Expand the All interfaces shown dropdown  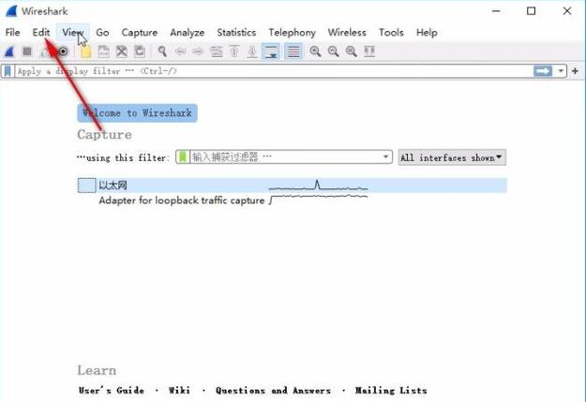point(452,157)
